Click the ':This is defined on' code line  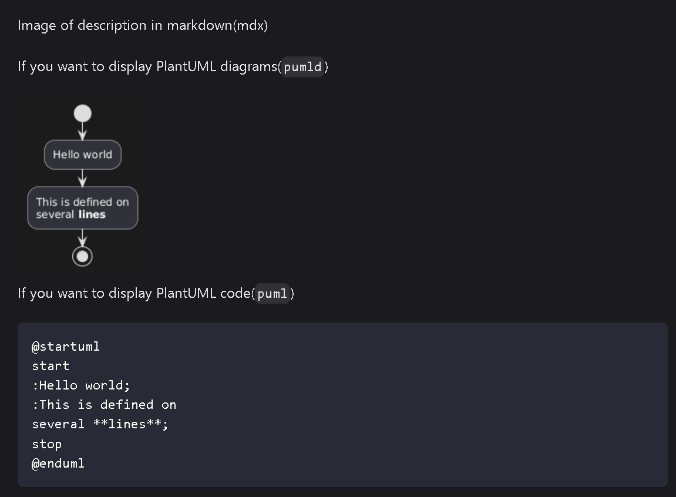tap(104, 405)
